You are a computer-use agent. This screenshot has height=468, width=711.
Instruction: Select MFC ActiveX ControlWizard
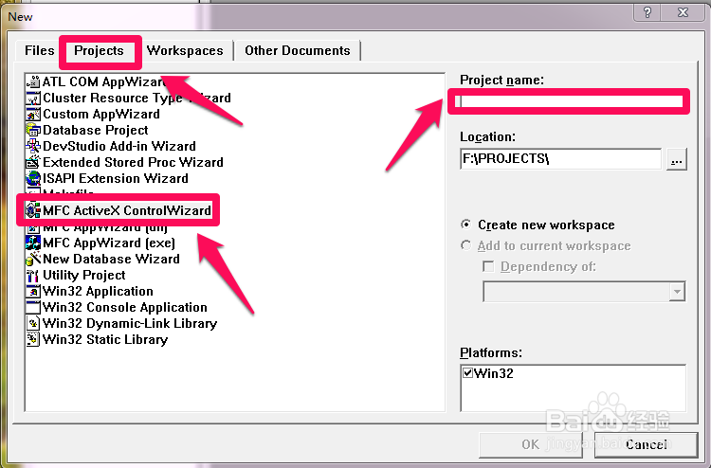(x=127, y=210)
